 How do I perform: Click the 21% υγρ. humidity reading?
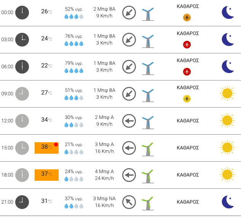(x=74, y=145)
